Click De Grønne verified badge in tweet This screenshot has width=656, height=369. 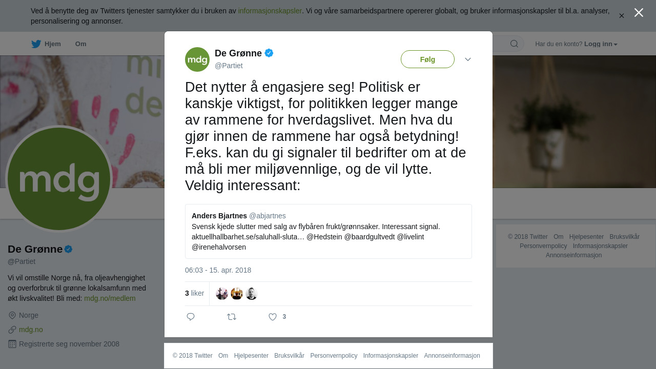click(269, 53)
